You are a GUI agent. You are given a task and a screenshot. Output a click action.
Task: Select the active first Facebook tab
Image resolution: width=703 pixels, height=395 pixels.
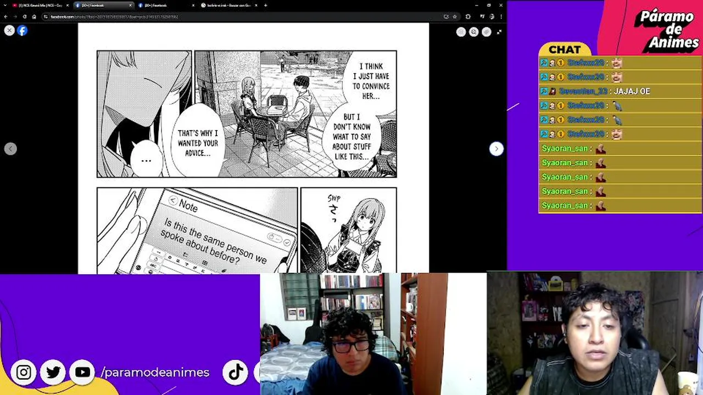pyautogui.click(x=103, y=5)
